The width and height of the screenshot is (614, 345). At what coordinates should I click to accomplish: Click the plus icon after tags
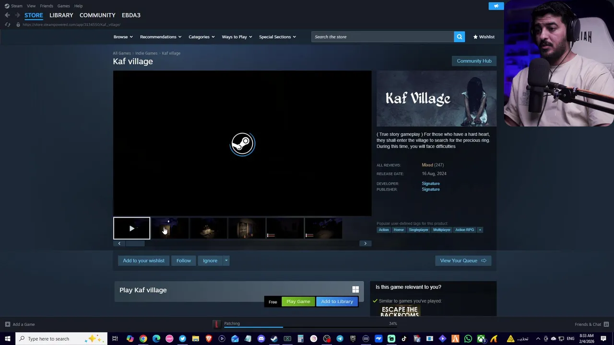(x=480, y=230)
